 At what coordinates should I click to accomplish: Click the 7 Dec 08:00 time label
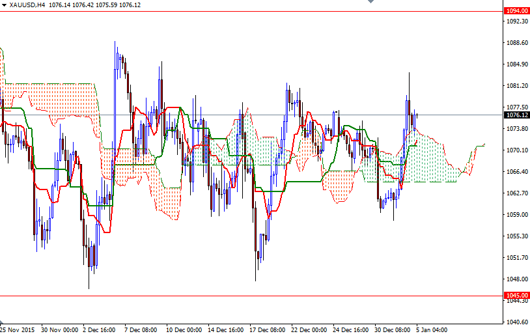coord(141,330)
